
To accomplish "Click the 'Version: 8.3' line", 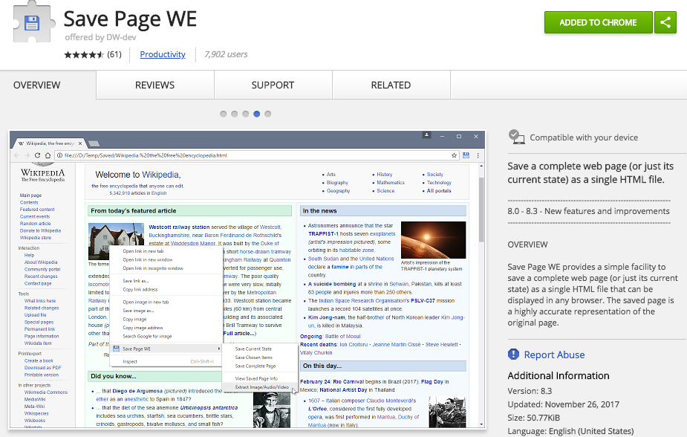I will point(530,391).
